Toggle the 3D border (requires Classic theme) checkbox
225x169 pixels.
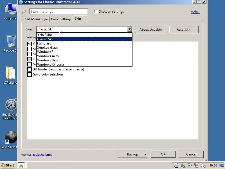30,69
